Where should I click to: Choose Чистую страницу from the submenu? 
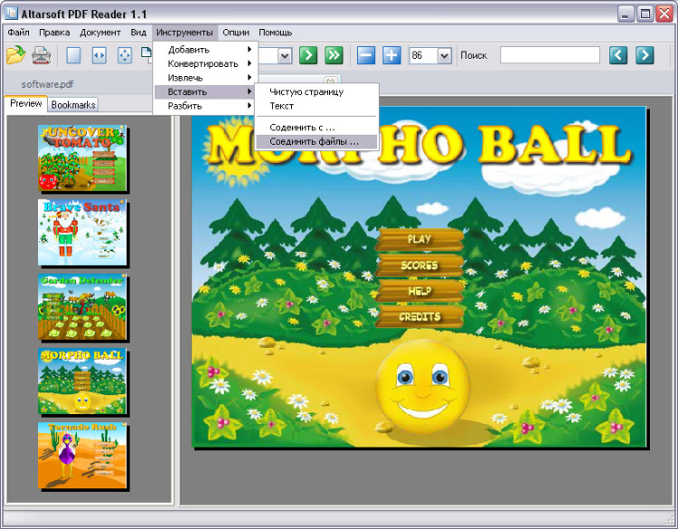coord(306,91)
